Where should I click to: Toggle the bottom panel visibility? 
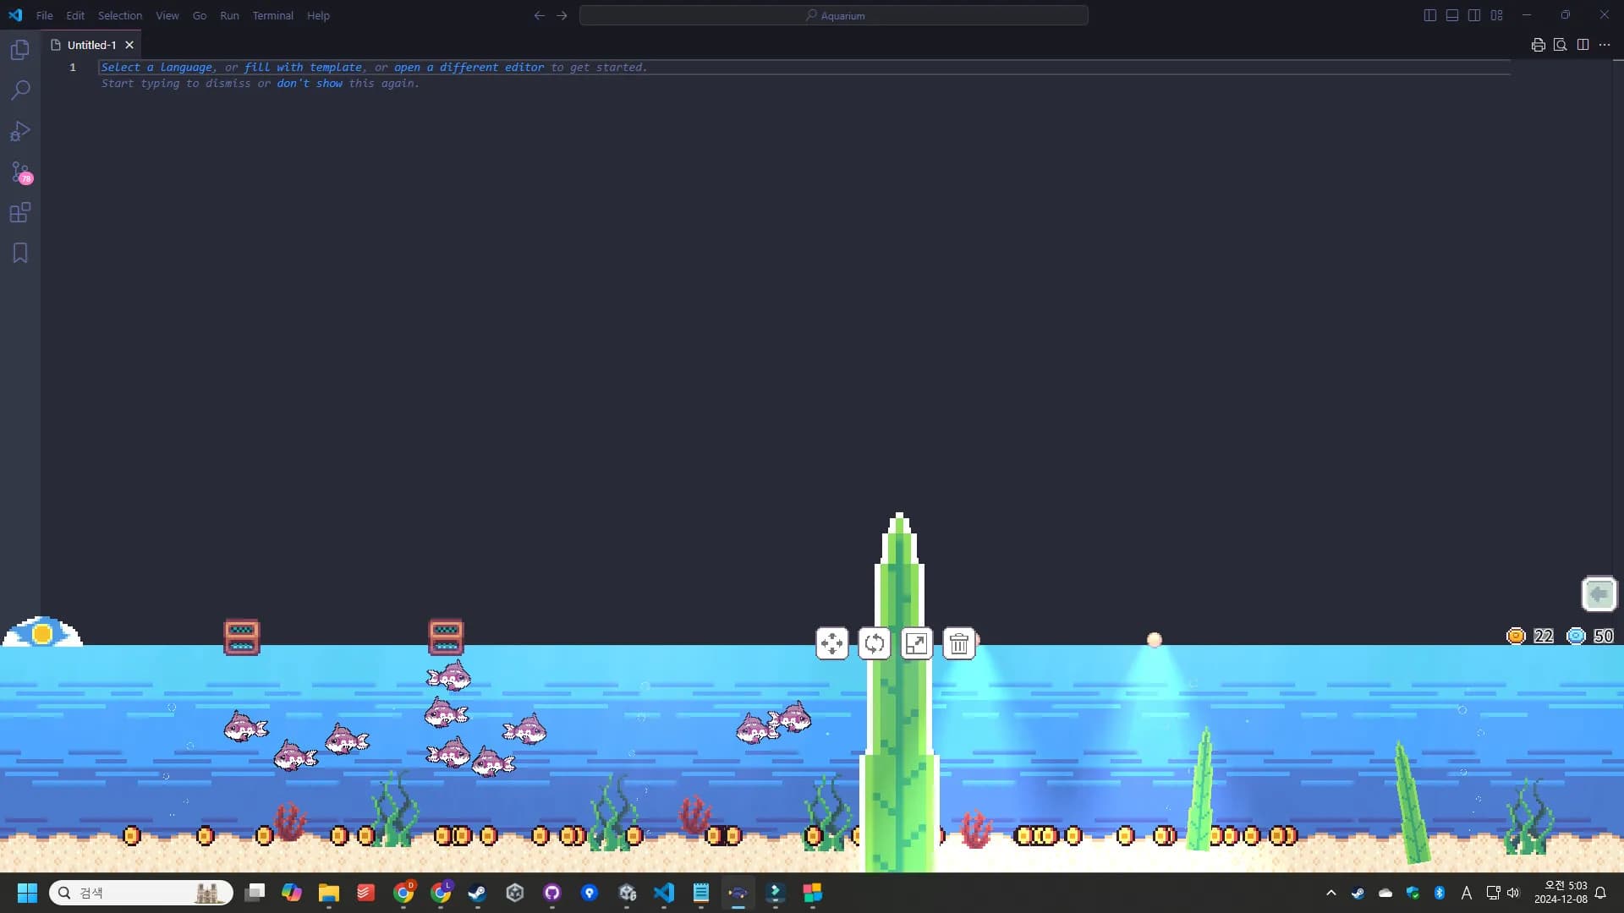click(x=1451, y=14)
